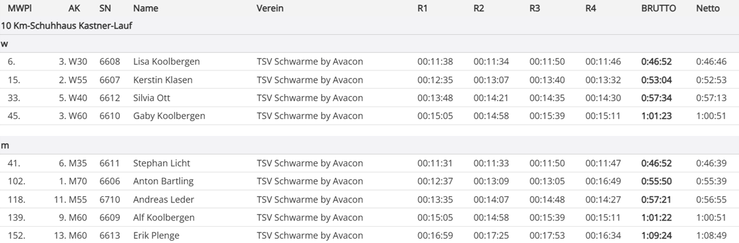Click the Name column header

coord(146,8)
